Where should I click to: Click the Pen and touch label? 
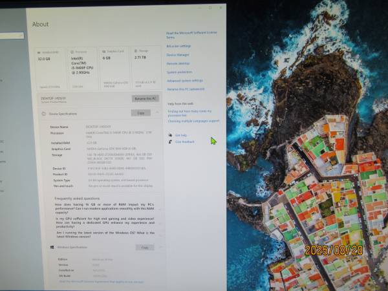[63, 186]
